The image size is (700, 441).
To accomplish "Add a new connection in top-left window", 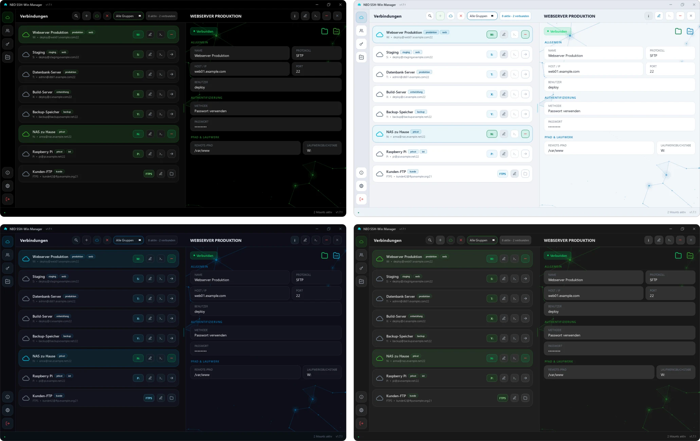I will point(87,16).
